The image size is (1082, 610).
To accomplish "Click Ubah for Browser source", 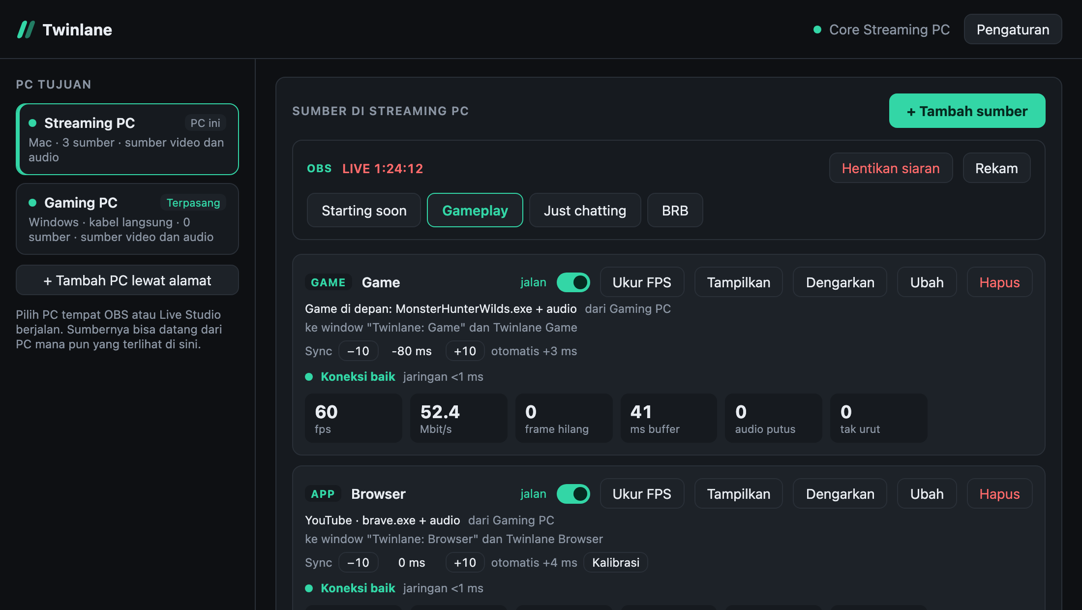I will [927, 494].
